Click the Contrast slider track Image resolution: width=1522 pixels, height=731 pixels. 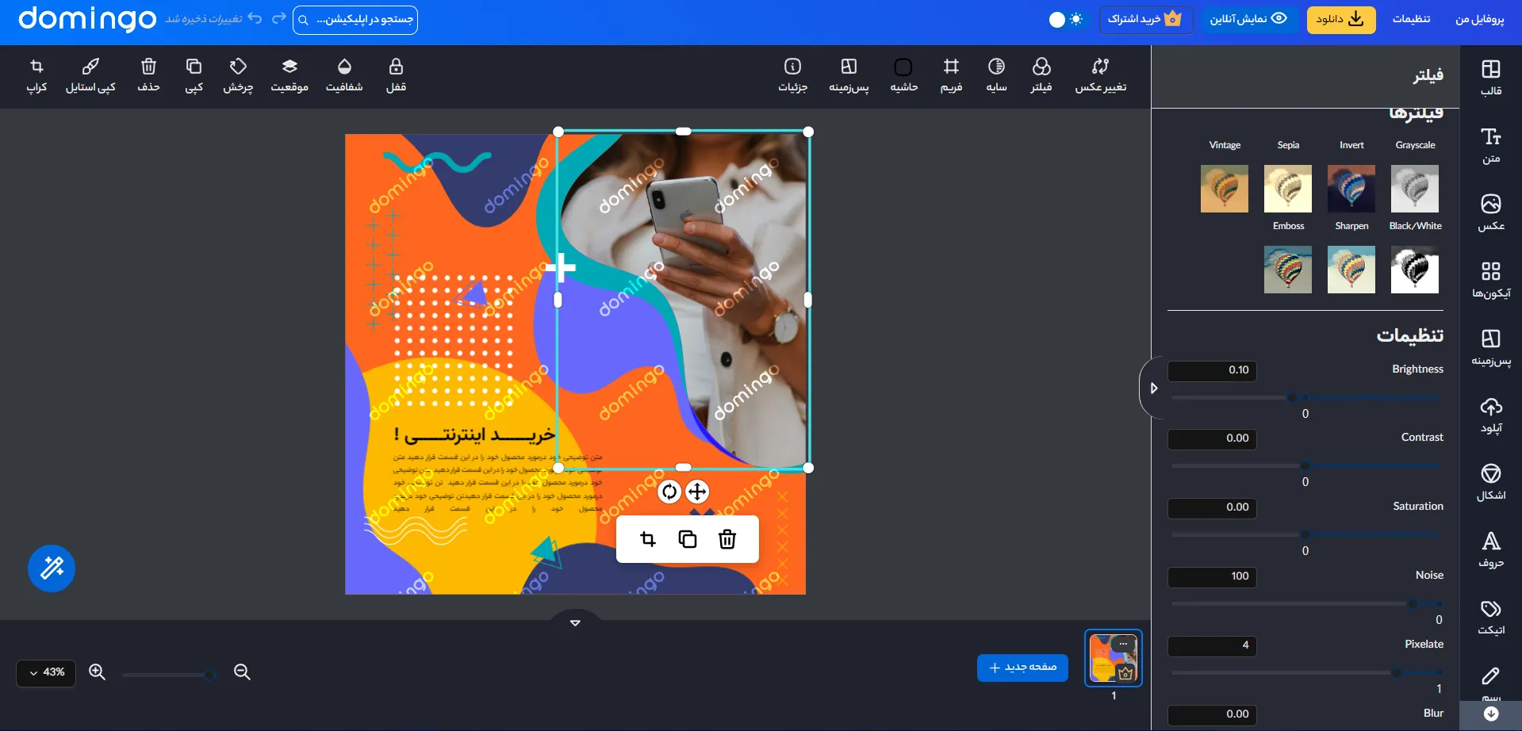pyautogui.click(x=1305, y=466)
